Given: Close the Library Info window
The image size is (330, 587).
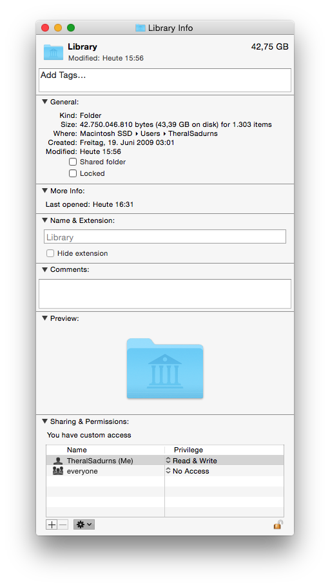Looking at the screenshot, I should pyautogui.click(x=45, y=28).
